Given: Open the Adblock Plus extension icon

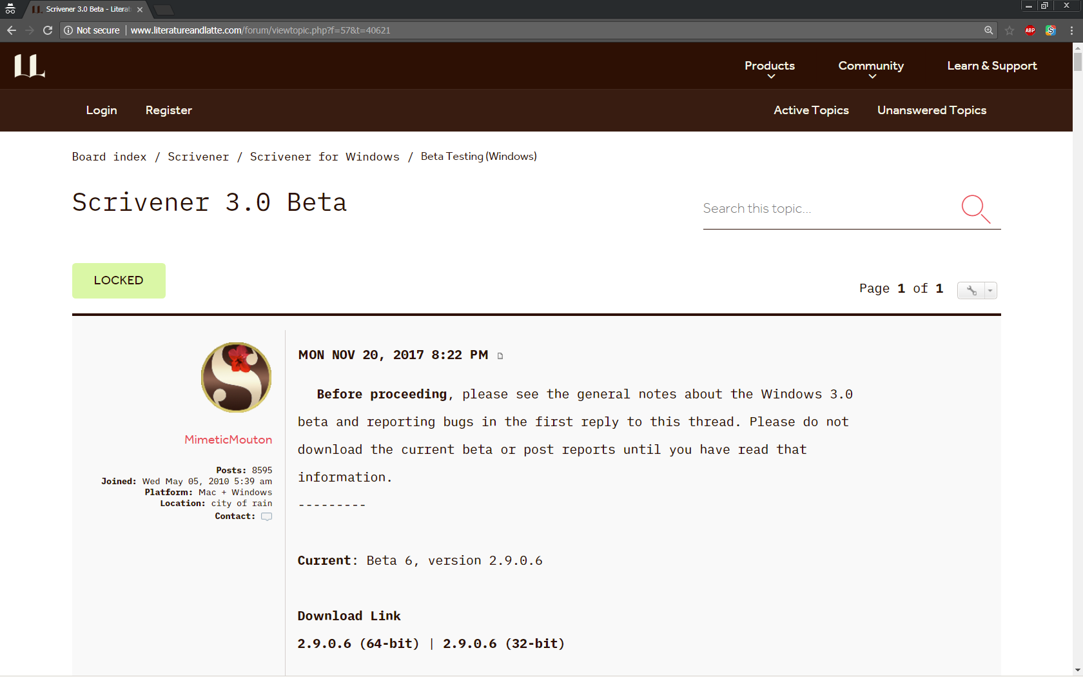Looking at the screenshot, I should (1029, 30).
